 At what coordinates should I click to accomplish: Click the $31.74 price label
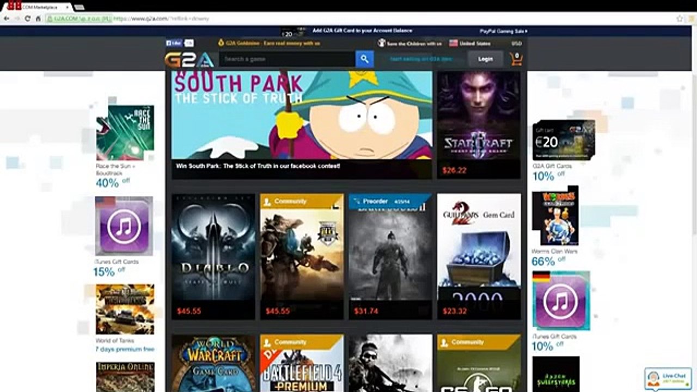point(366,311)
